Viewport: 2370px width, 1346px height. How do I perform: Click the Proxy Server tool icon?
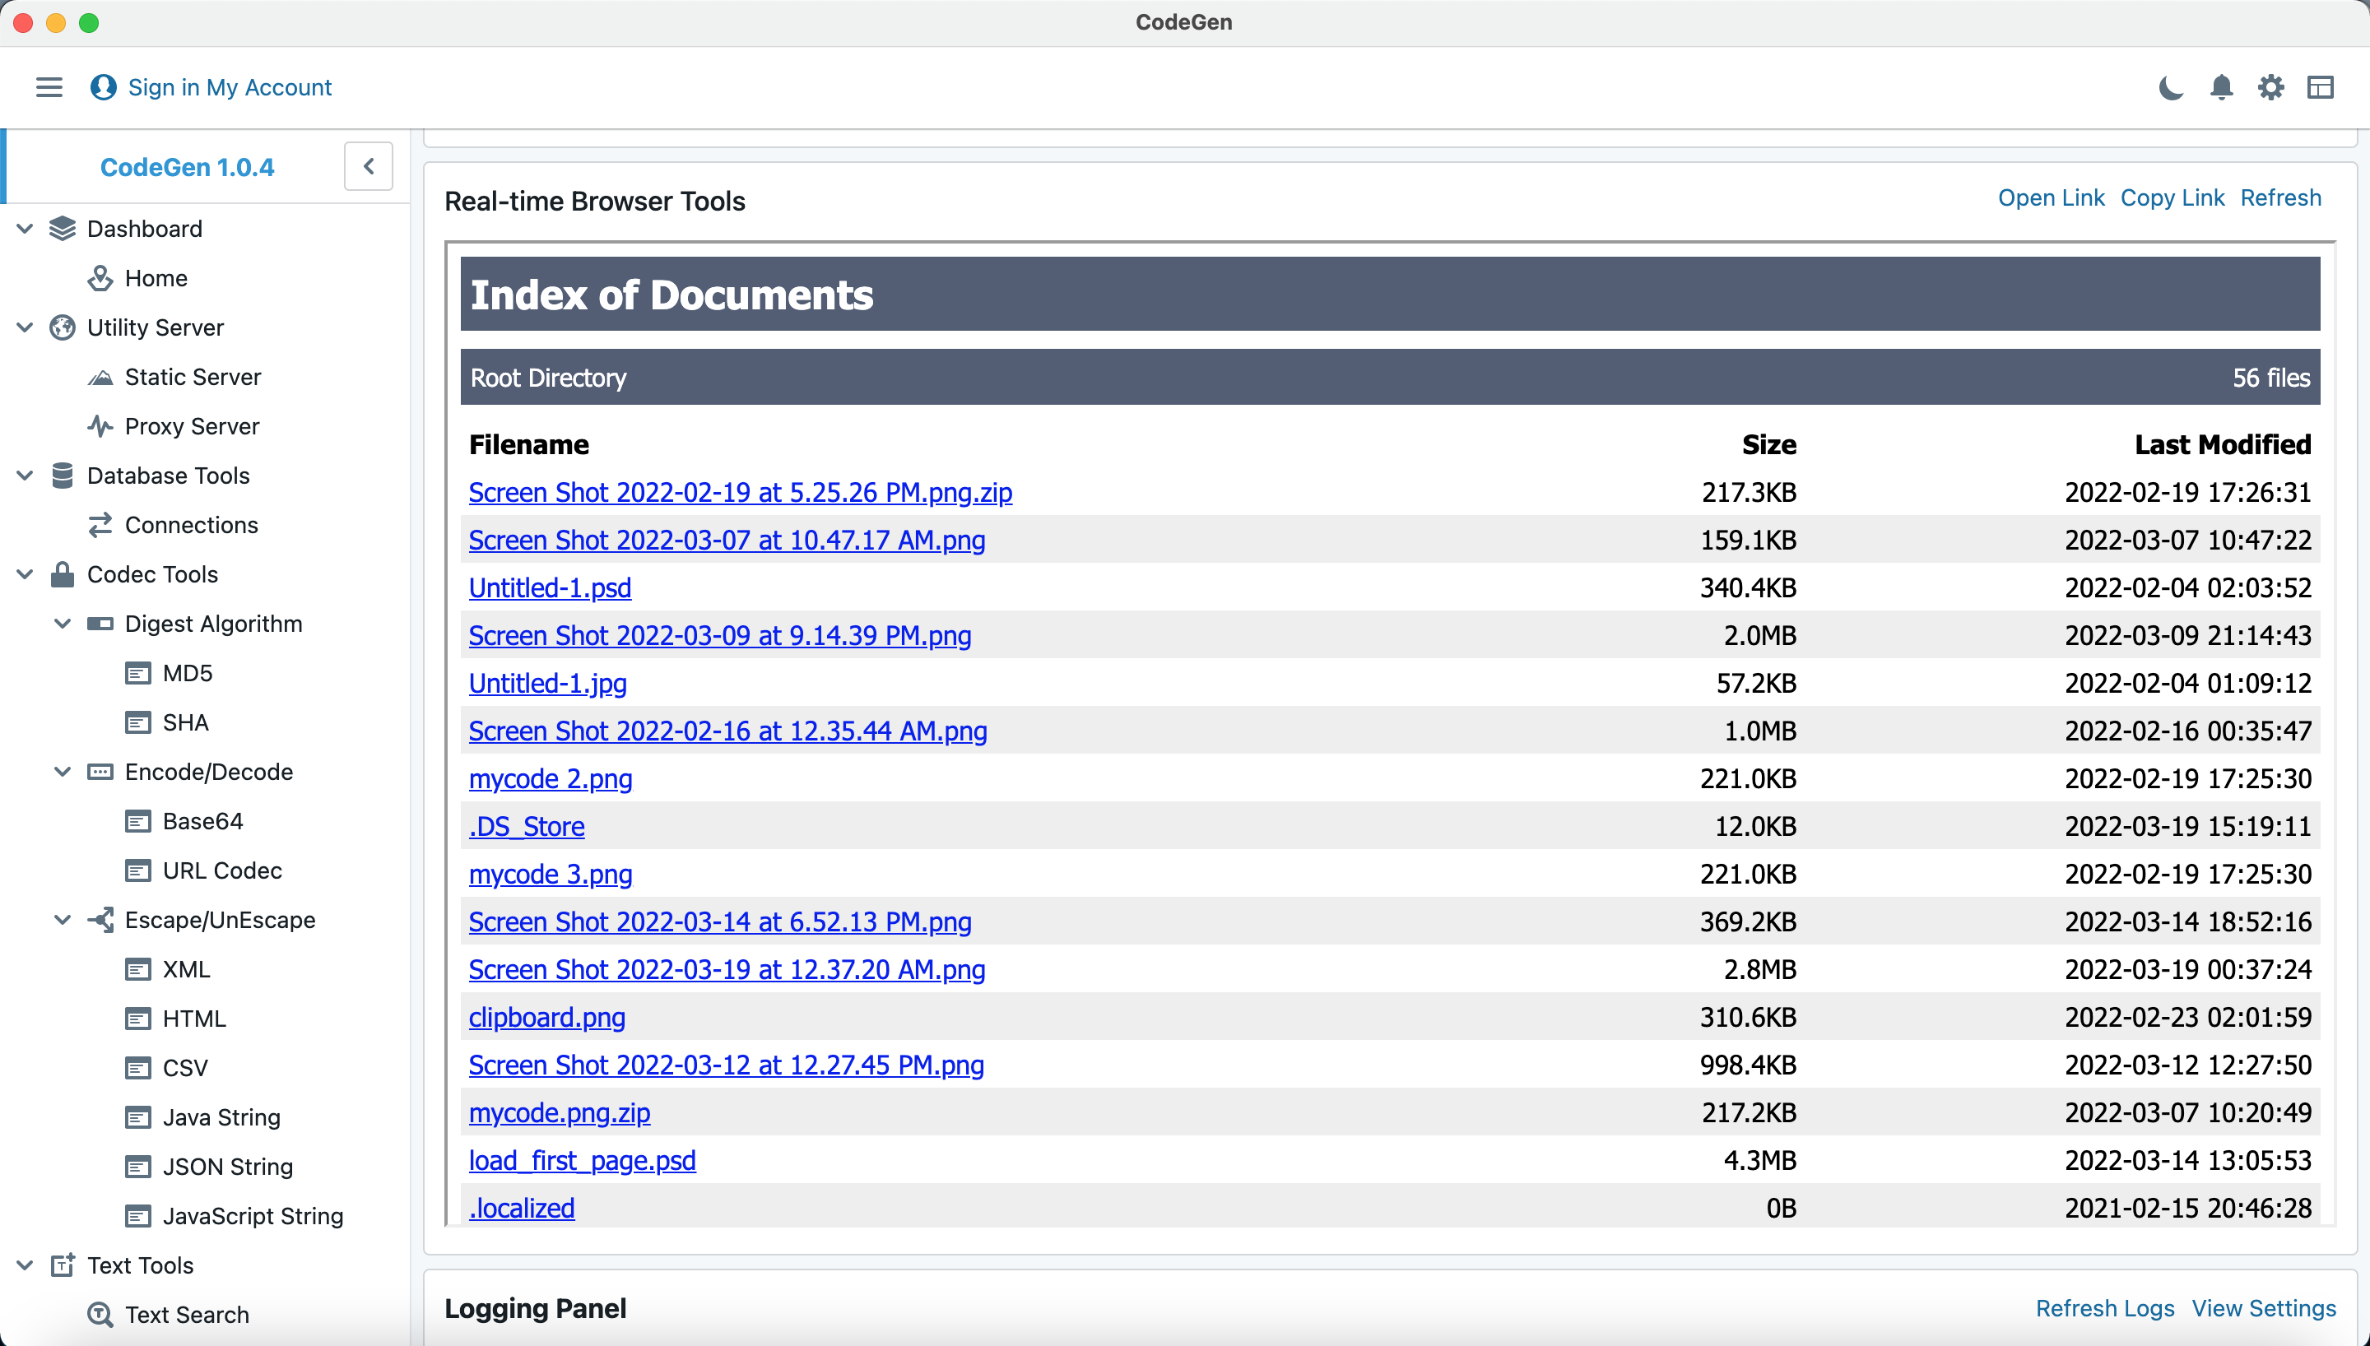click(x=101, y=426)
